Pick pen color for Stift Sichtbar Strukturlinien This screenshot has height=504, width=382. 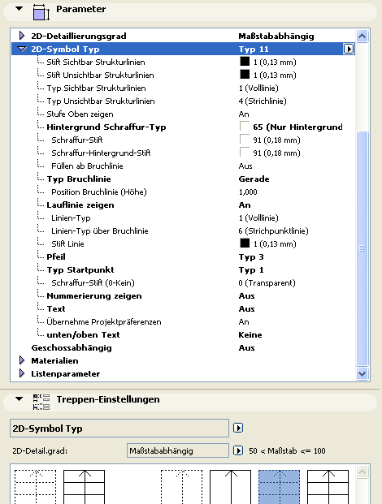[x=245, y=62]
